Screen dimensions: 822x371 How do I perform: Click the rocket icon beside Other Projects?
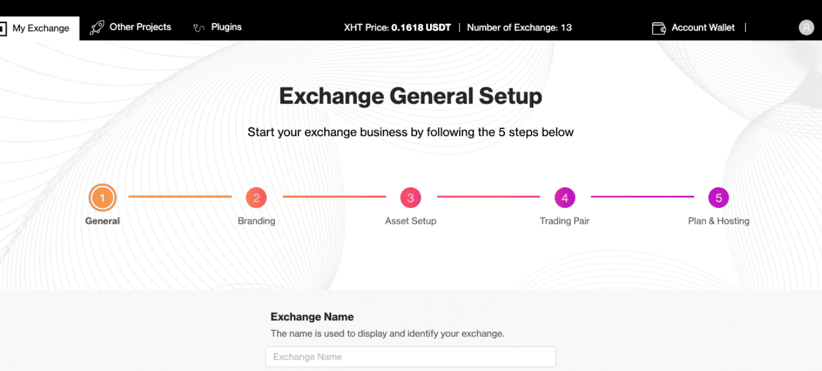pyautogui.click(x=97, y=28)
